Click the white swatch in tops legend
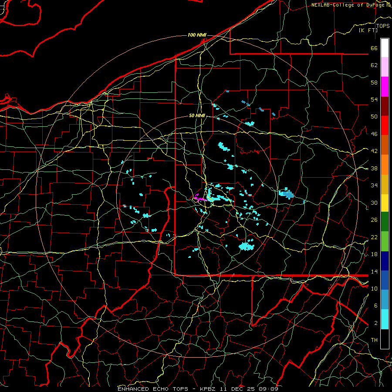The image size is (392, 392). [x=385, y=48]
